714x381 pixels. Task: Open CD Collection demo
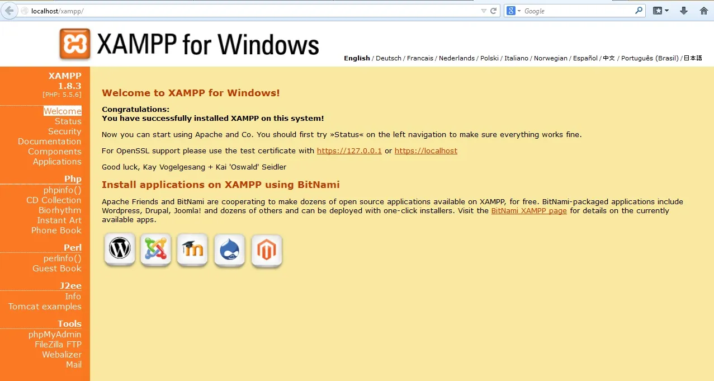pos(54,200)
